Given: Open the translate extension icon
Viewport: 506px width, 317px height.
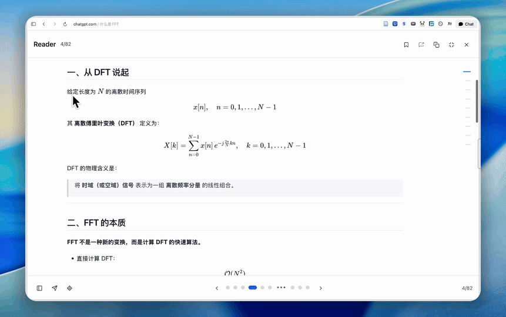Looking at the screenshot, I should (450, 24).
